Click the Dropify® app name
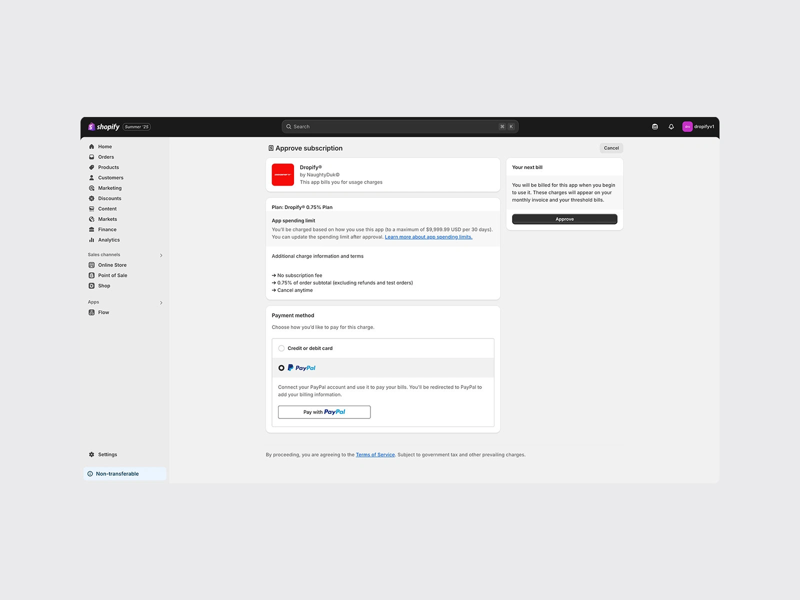Image resolution: width=800 pixels, height=600 pixels. pyautogui.click(x=311, y=167)
